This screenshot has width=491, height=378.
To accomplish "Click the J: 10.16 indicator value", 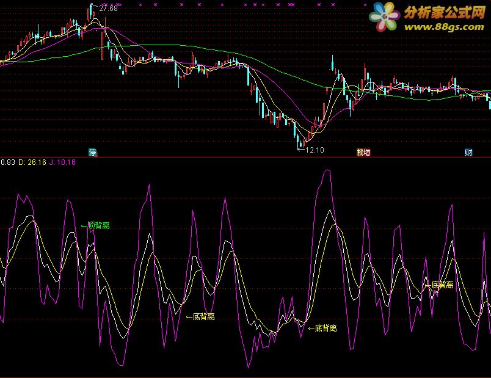I will click(x=63, y=162).
